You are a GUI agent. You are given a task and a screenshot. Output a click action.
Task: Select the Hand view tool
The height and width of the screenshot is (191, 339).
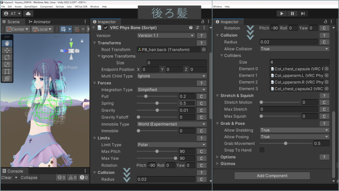7,43
